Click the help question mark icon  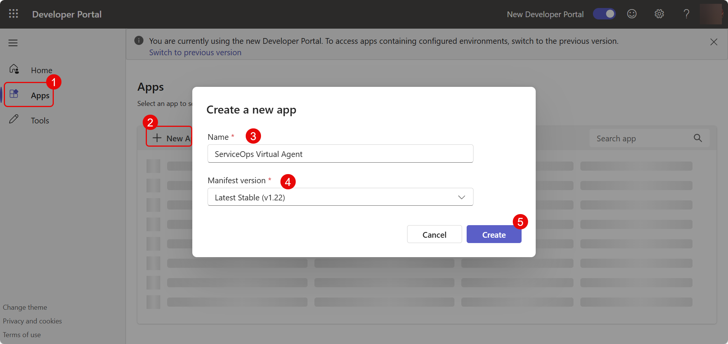(x=686, y=14)
